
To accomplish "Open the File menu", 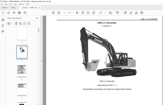I will point(2,4).
